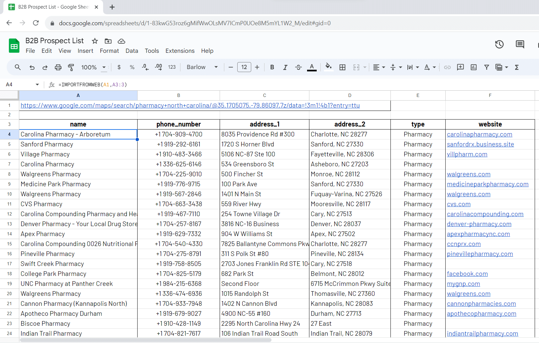The height and width of the screenshot is (343, 539).
Task: Open version history clock icon
Action: 499,44
